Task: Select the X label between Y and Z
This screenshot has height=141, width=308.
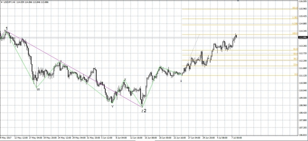Action: pos(125,79)
